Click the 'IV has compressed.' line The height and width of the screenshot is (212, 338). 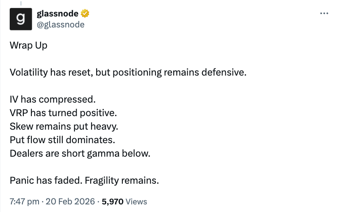(x=53, y=100)
